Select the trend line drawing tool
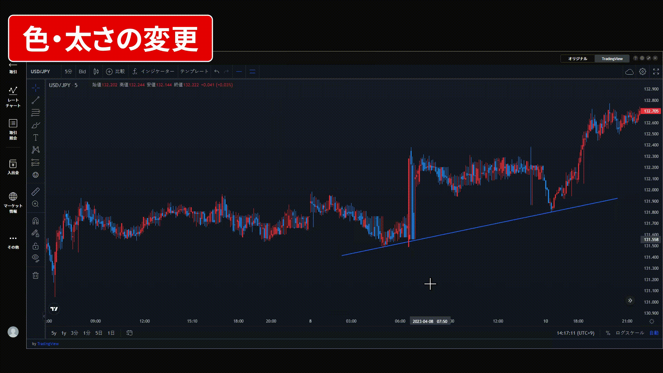This screenshot has width=663, height=373. click(36, 100)
